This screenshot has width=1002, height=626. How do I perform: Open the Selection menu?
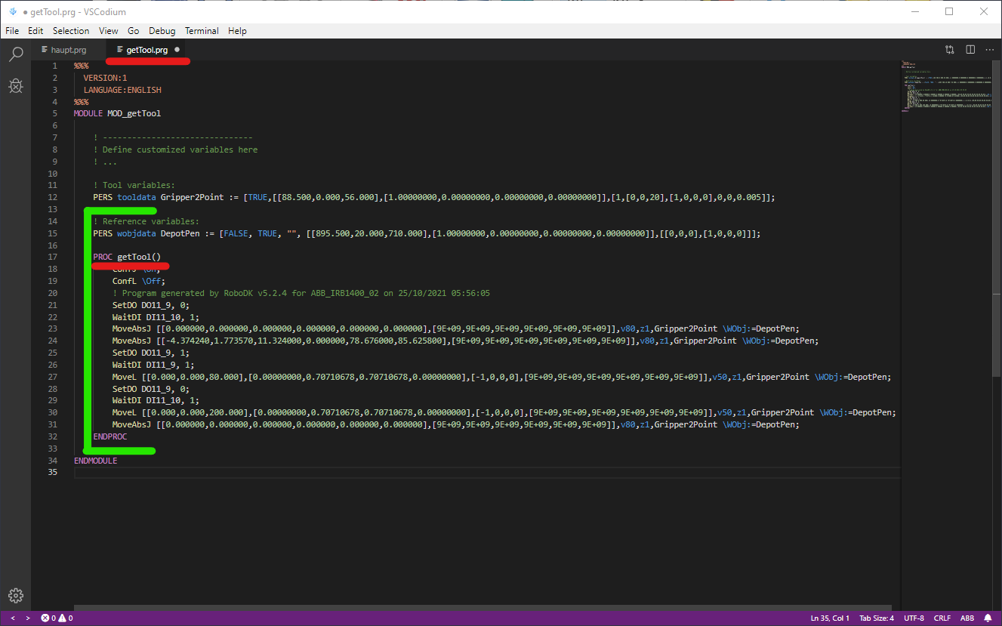(x=71, y=31)
